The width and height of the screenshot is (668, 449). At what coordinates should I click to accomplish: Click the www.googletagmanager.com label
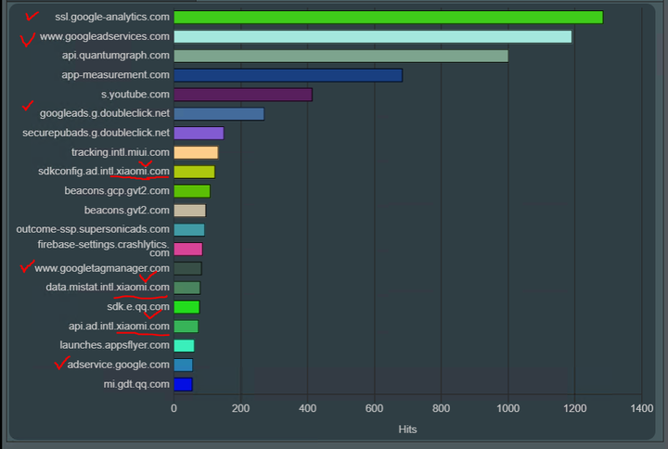tap(102, 268)
